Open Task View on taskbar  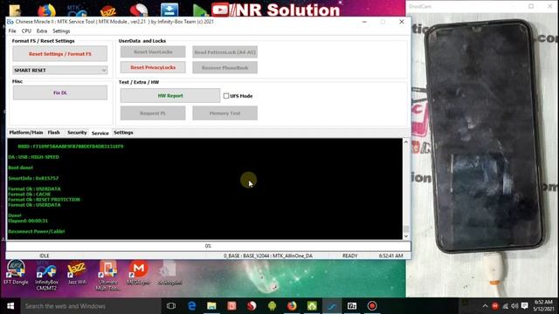[x=171, y=306]
